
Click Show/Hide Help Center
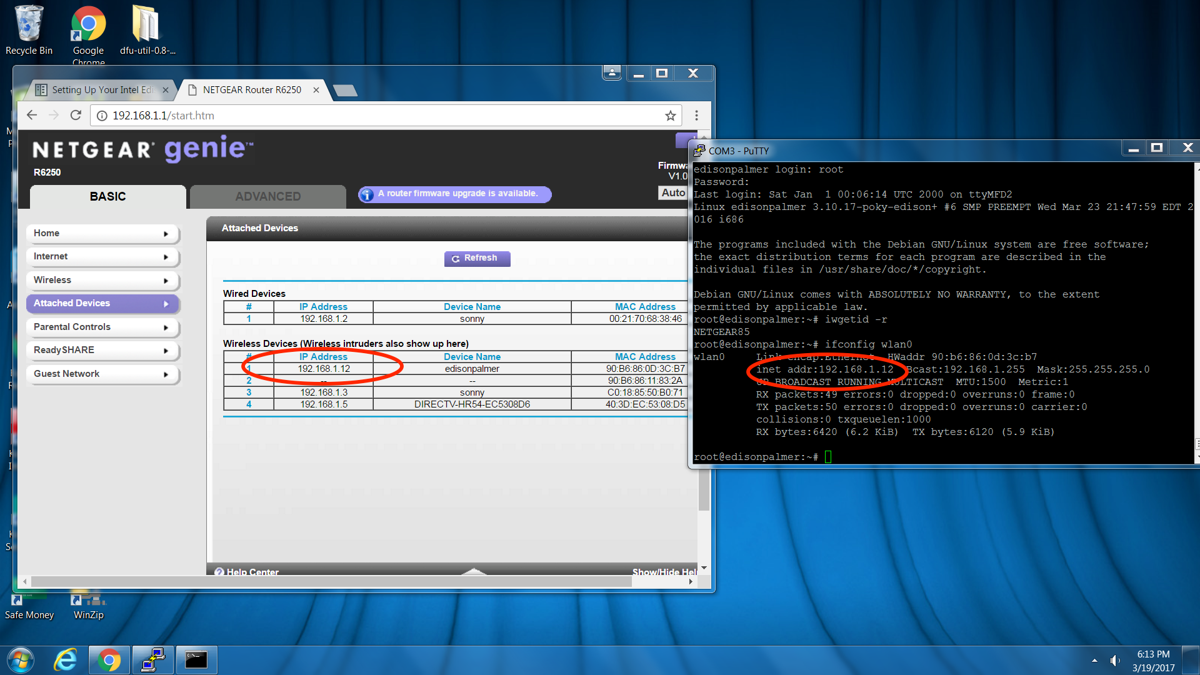click(x=664, y=571)
